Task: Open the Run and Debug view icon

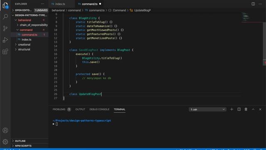Action: (x=5, y=40)
